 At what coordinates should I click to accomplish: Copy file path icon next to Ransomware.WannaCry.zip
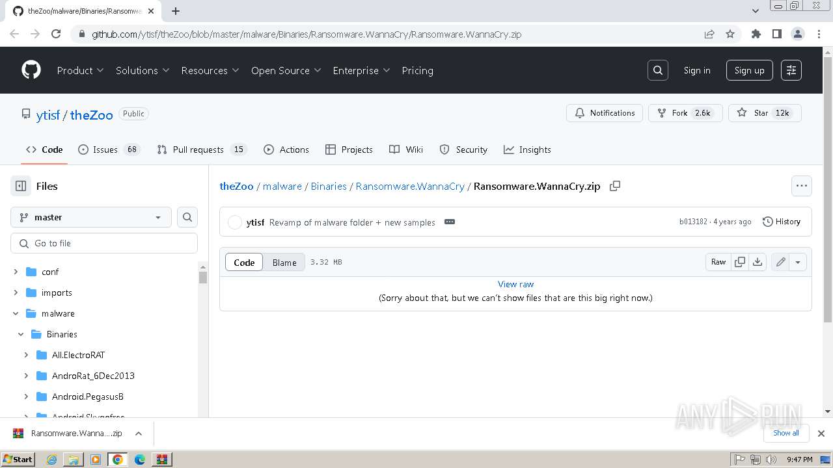point(614,186)
